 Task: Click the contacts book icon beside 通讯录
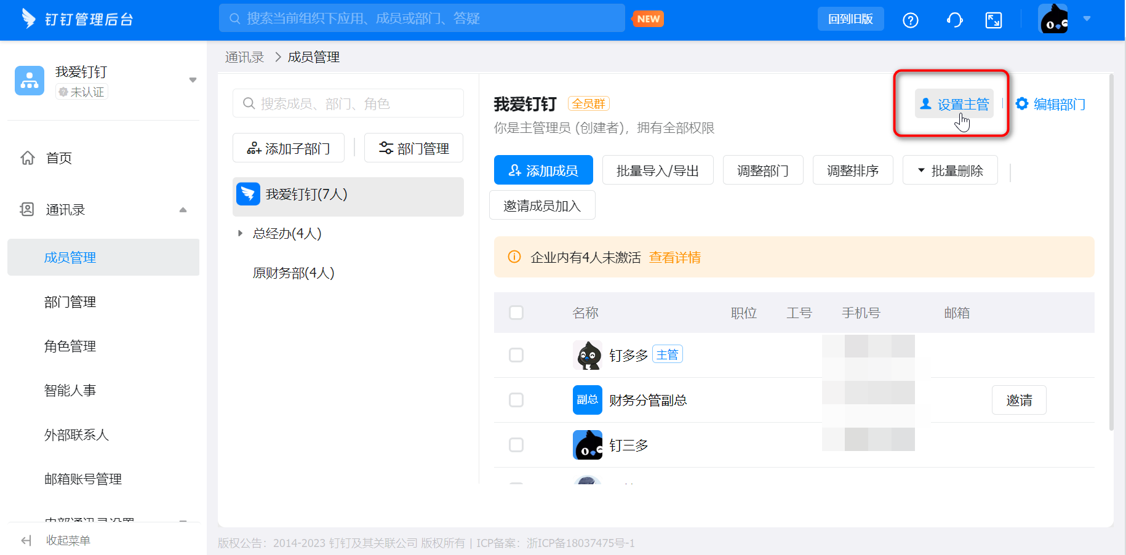[27, 209]
